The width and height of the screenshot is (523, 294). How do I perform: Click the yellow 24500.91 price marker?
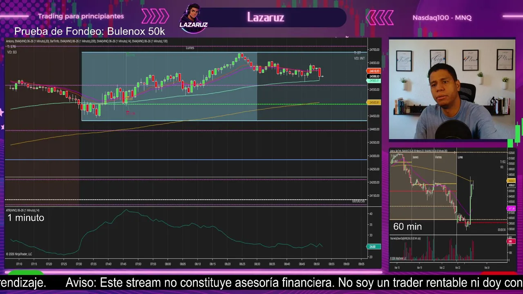coord(374,102)
